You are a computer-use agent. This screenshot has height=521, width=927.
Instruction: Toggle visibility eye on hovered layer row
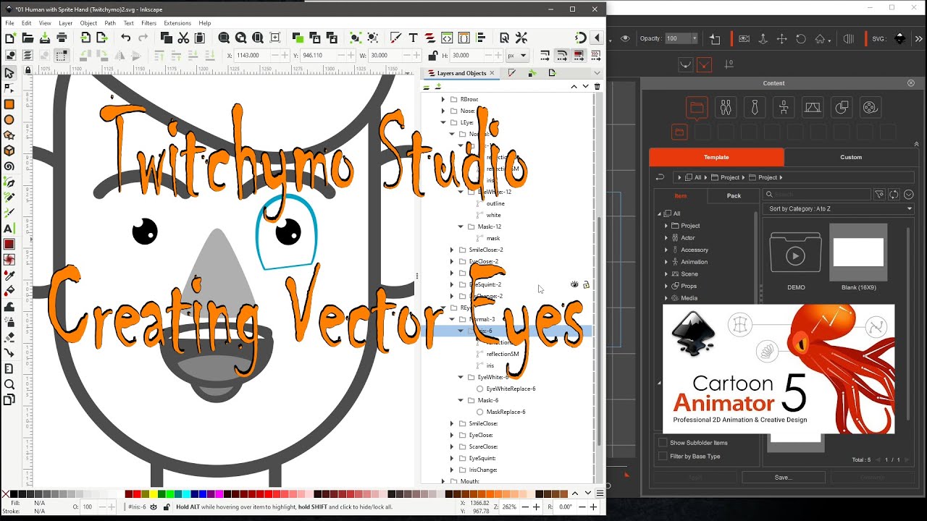[x=574, y=284]
